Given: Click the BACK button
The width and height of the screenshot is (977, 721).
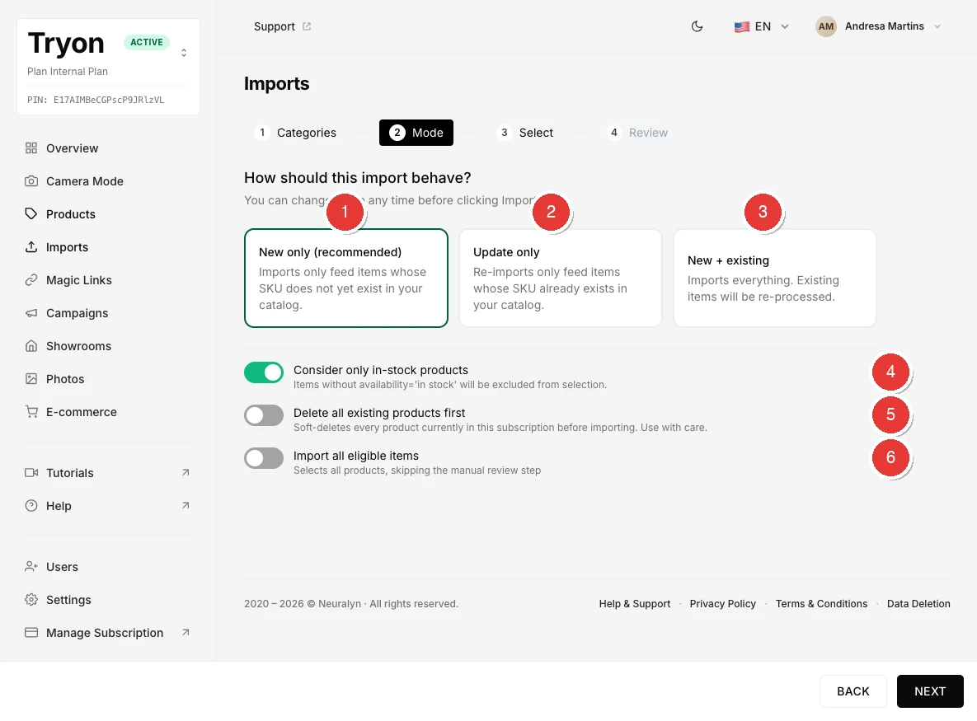Looking at the screenshot, I should pyautogui.click(x=853, y=691).
